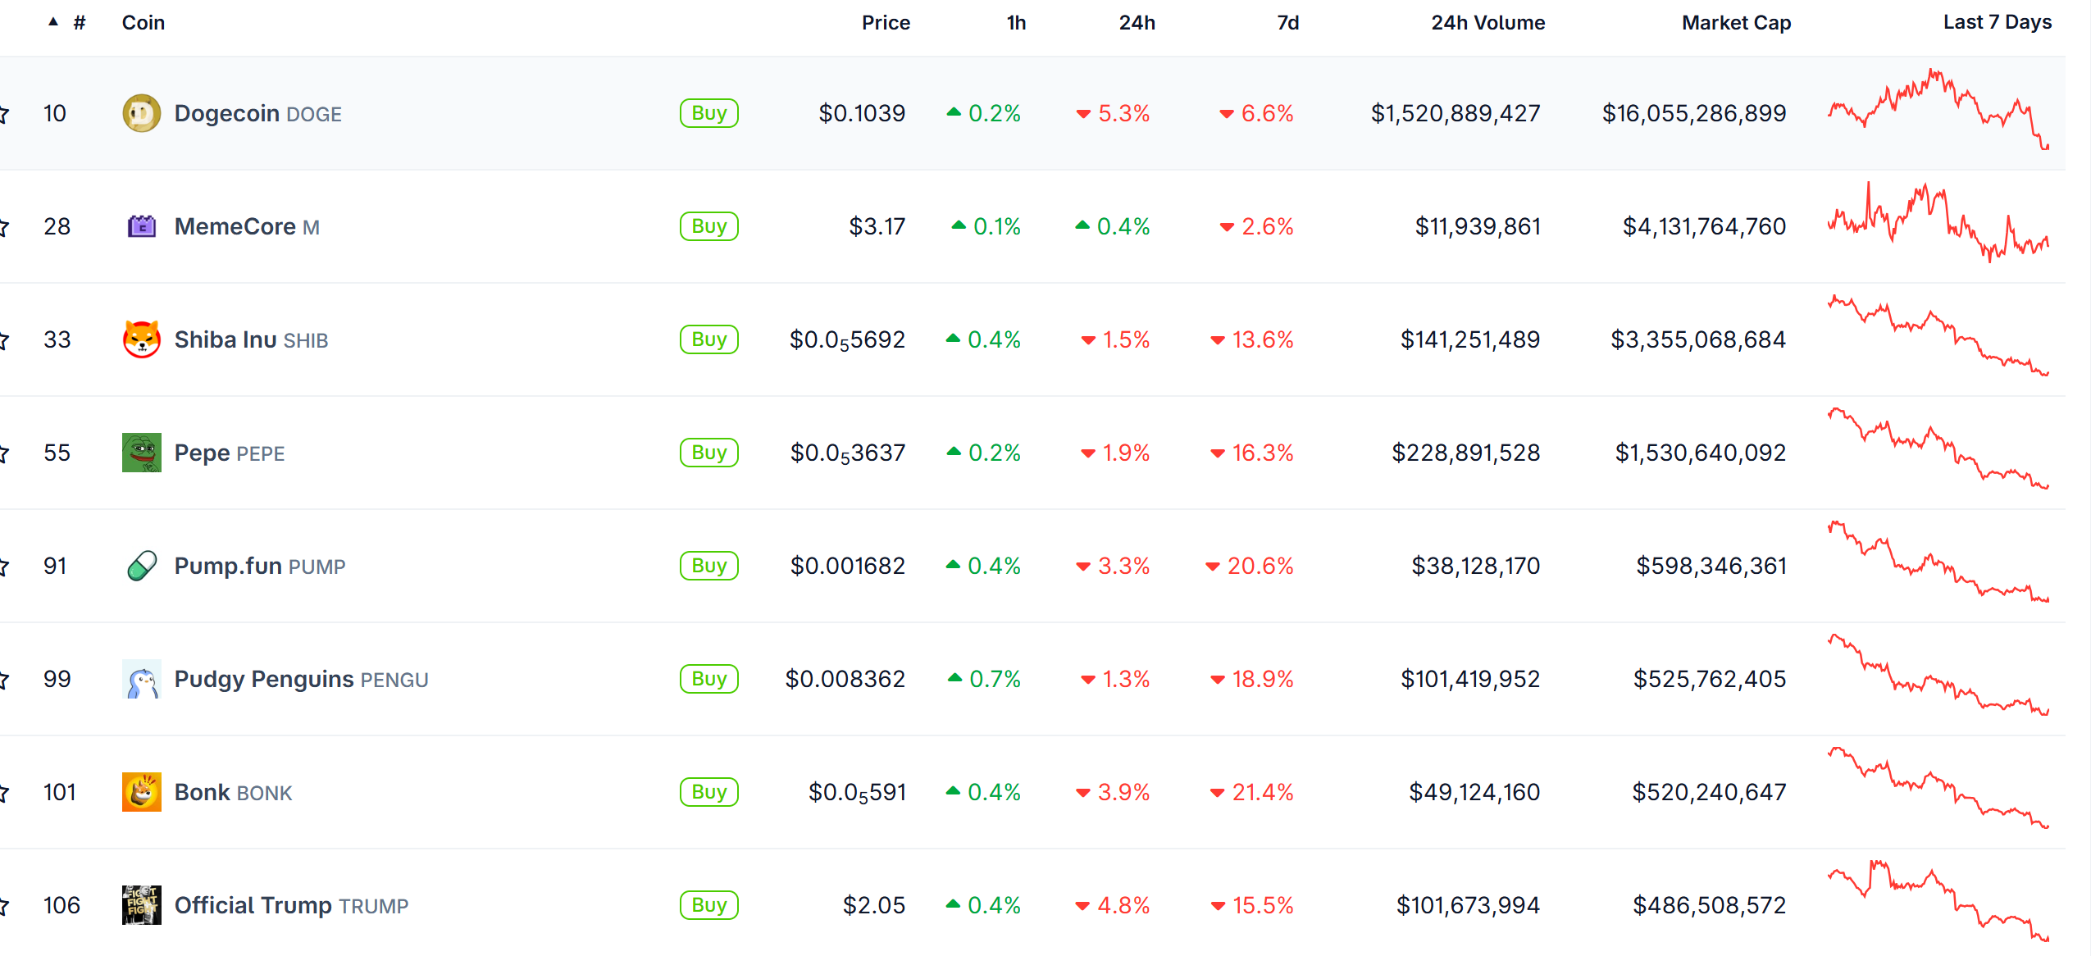Click the Last 7 Days header

1997,22
